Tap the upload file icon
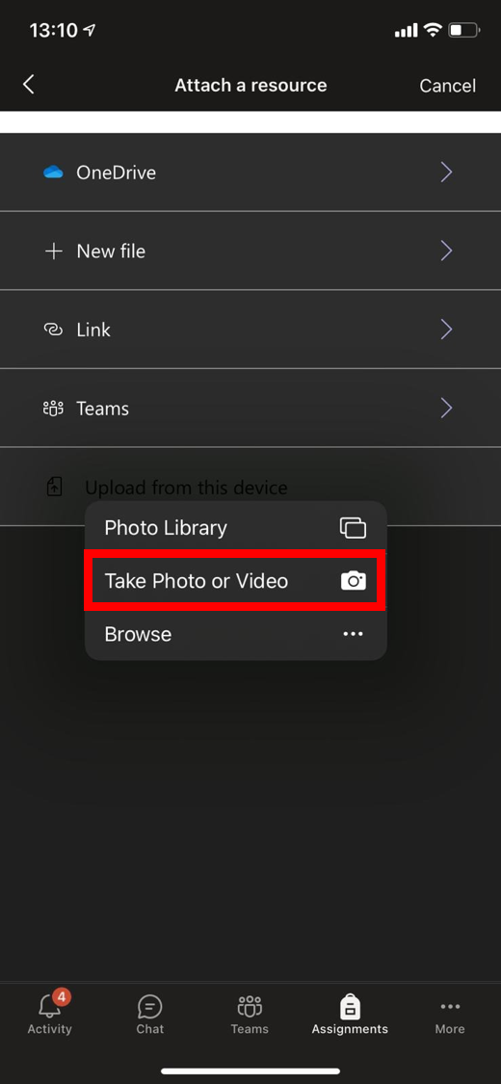This screenshot has width=501, height=1084. (54, 488)
